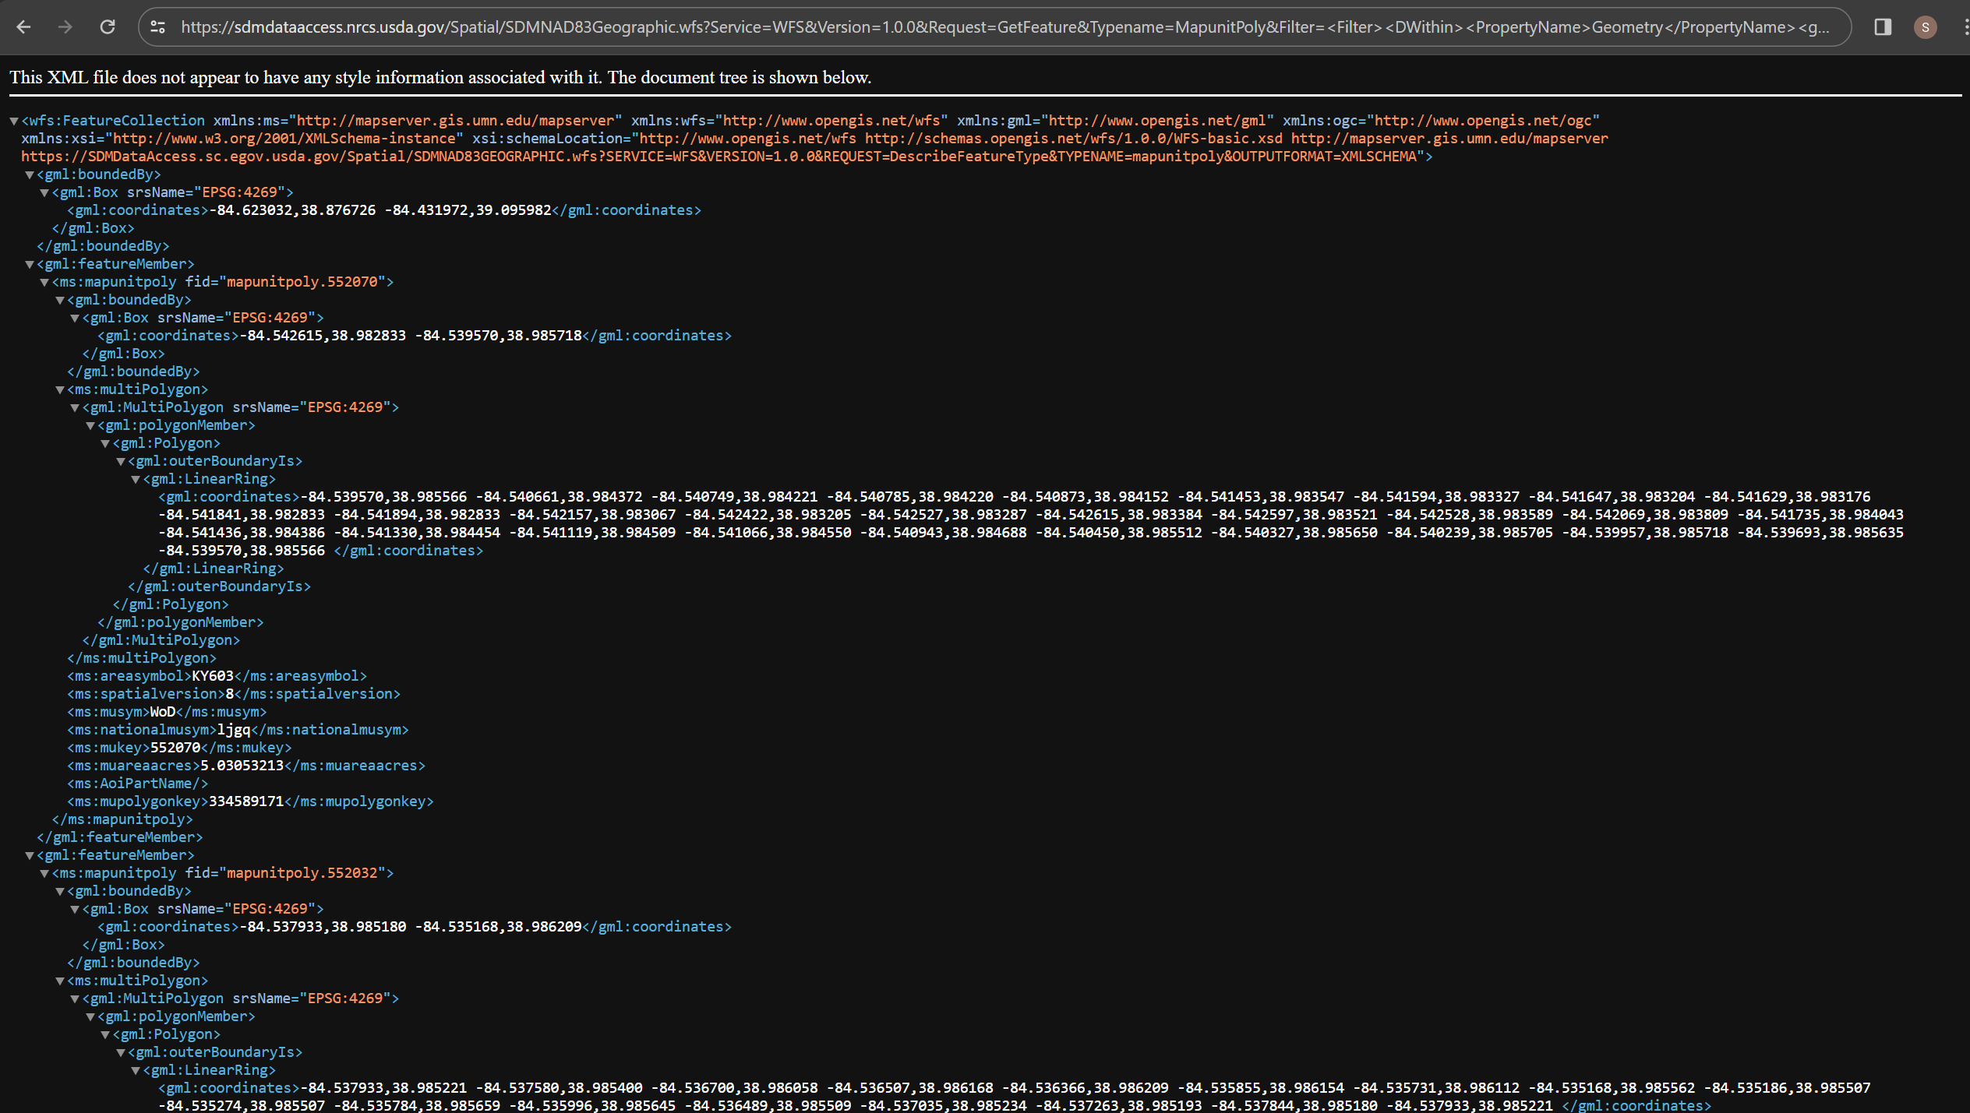
Task: Collapse gml:LinearRing starting -84.537933,38.985221
Action: (x=136, y=1070)
